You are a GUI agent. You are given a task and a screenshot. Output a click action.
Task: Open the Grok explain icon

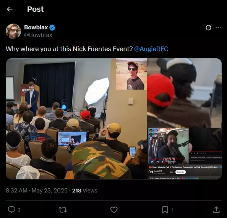coord(209,27)
